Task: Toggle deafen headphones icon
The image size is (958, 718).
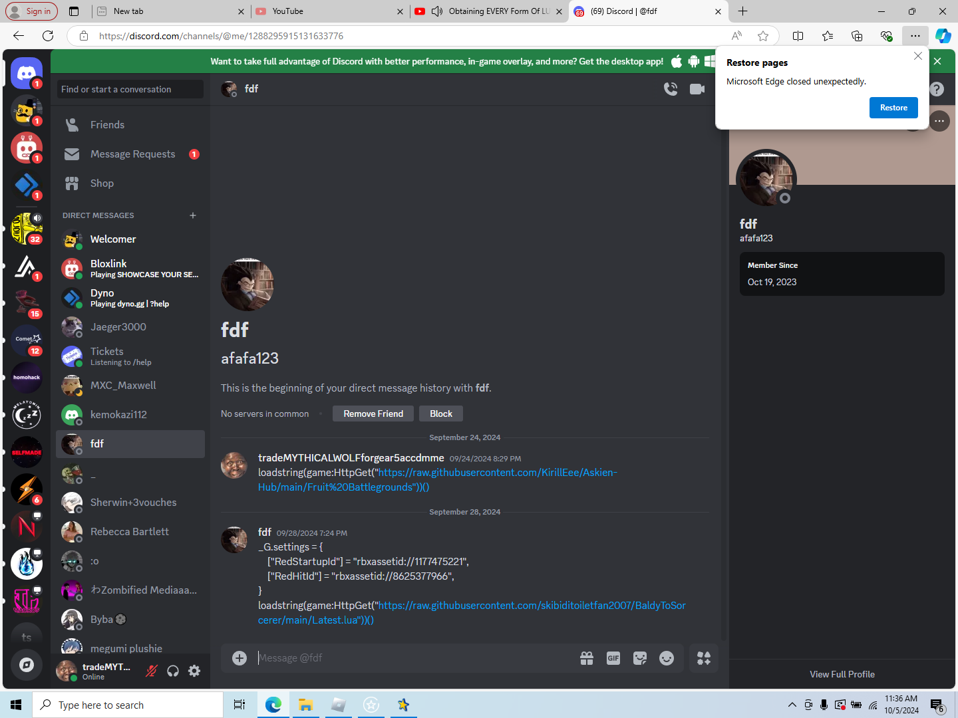Action: coord(173,671)
